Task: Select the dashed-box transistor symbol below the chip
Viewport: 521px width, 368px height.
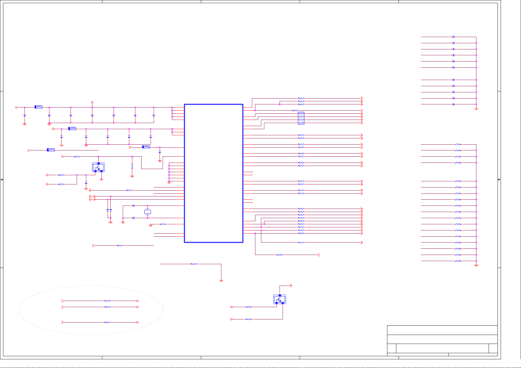Action: click(280, 299)
